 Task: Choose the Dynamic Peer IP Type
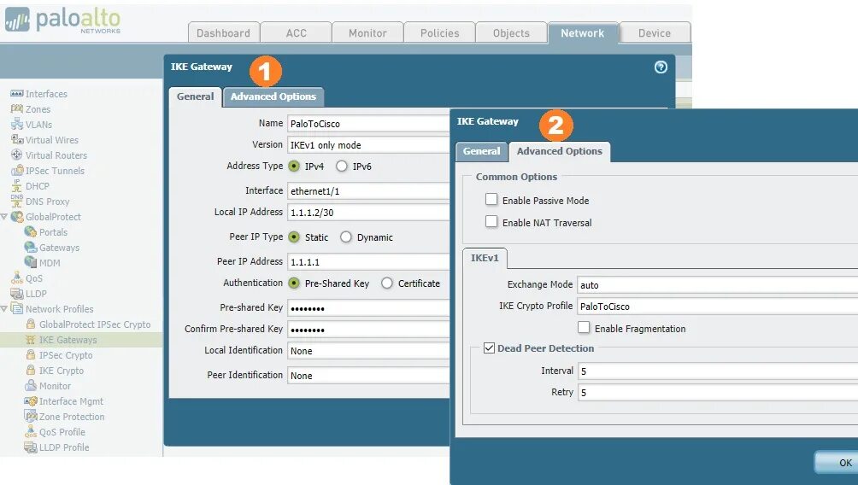coord(346,237)
